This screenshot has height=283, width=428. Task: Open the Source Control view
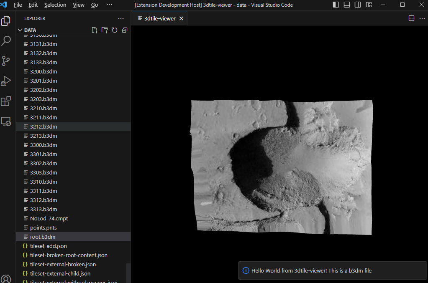6,61
